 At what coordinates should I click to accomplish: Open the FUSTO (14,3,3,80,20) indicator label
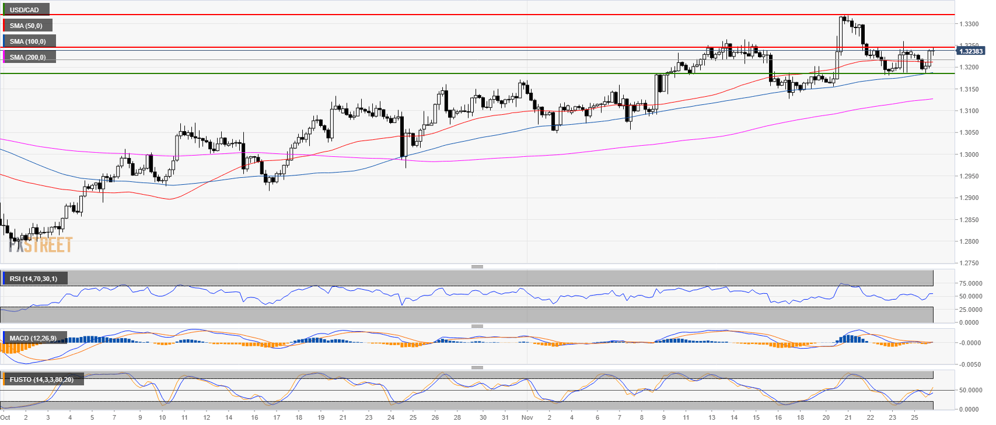click(41, 380)
